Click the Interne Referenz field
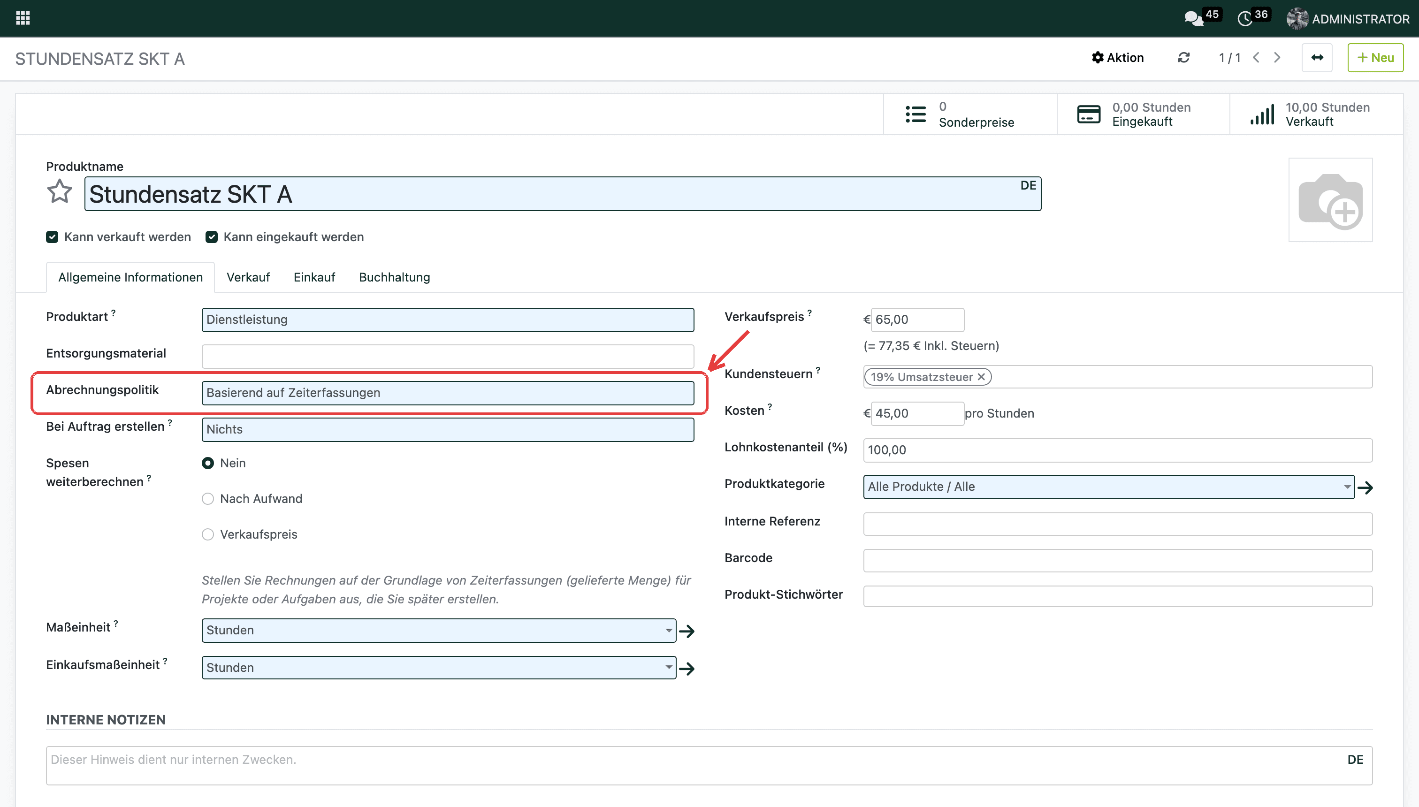Viewport: 1419px width, 807px height. pos(1117,524)
